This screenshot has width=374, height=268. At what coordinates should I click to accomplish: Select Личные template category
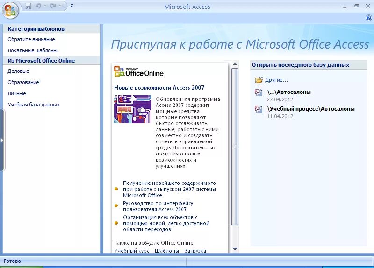17,93
